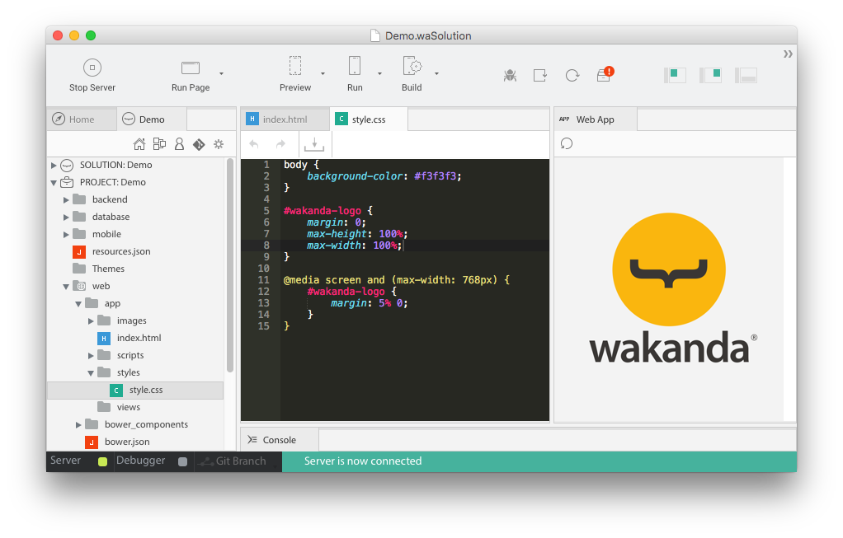843x538 pixels.
Task: Refresh the Web App preview
Action: pos(567,143)
